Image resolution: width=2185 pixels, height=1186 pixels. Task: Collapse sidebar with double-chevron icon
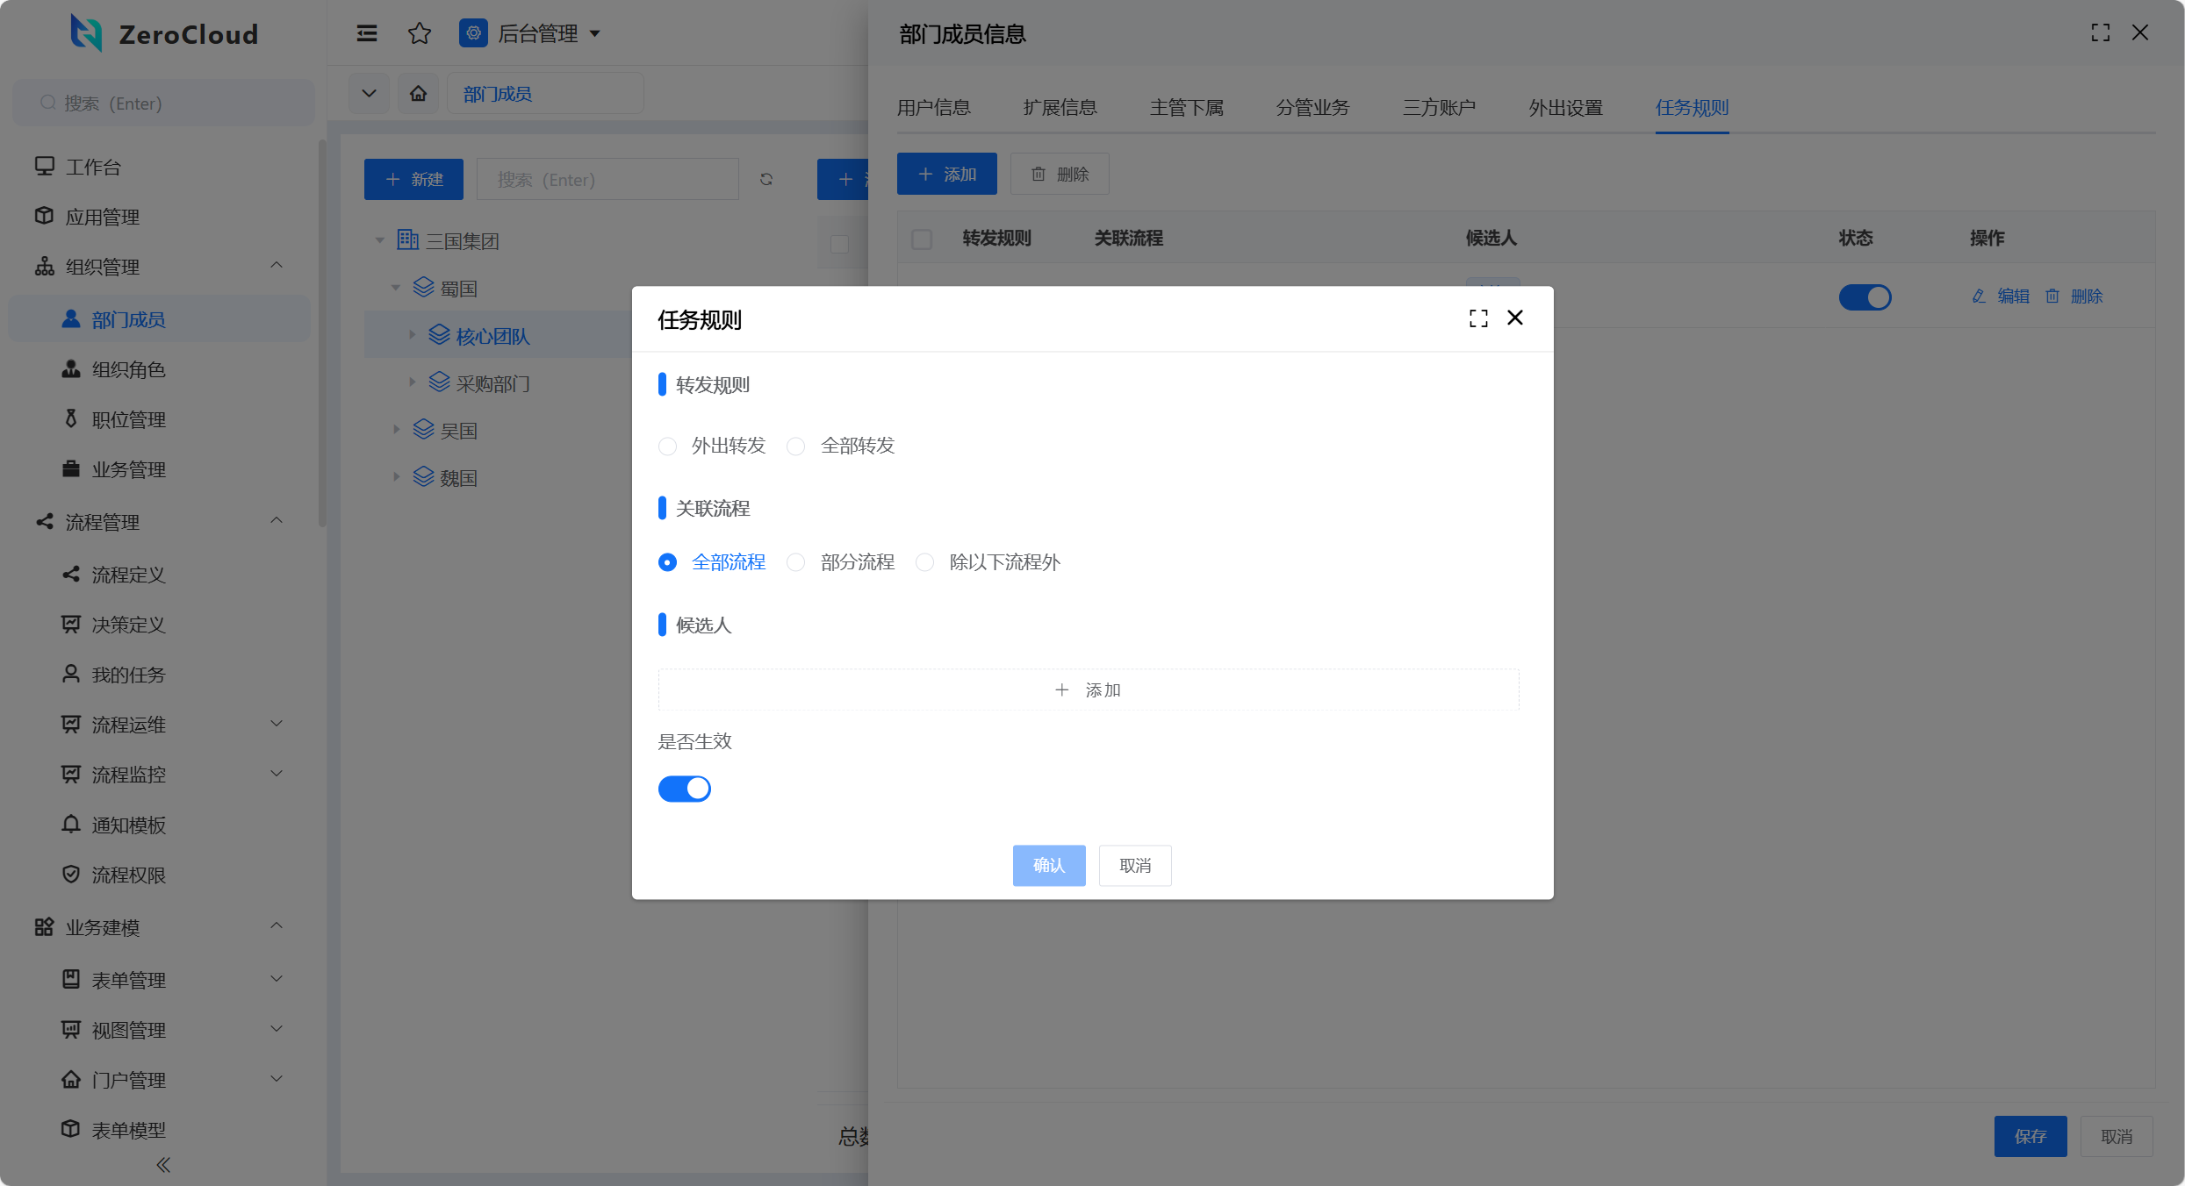163,1165
